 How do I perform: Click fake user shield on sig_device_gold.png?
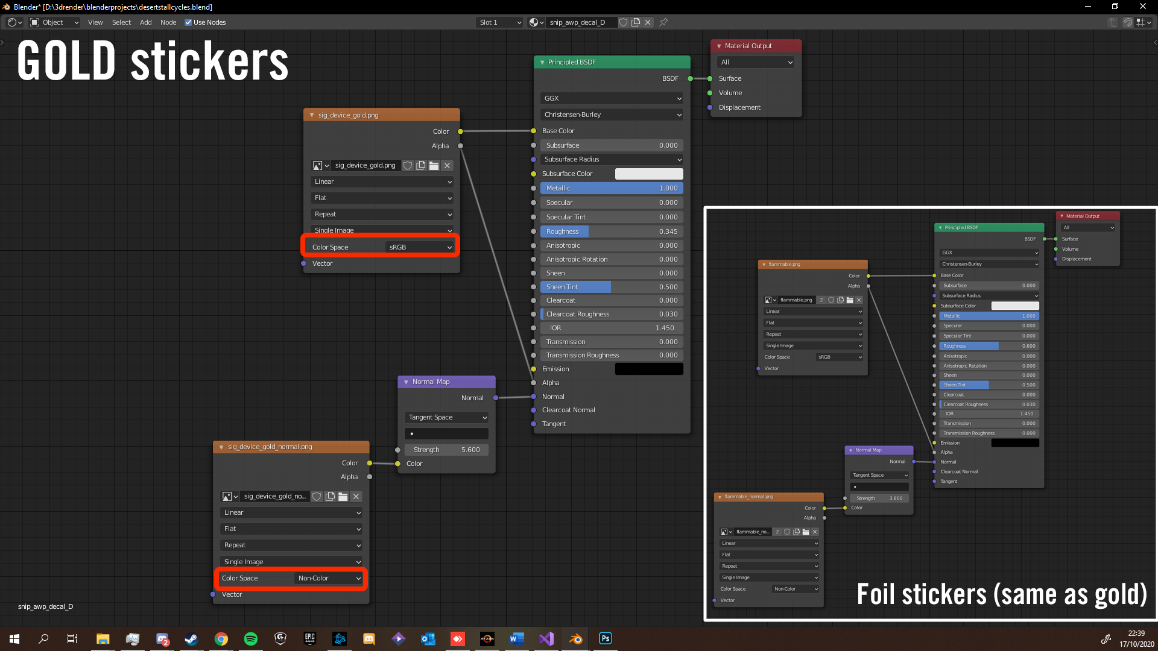click(x=408, y=165)
